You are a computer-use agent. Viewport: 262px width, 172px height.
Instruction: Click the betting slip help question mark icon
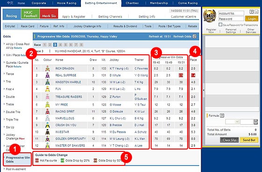[x=251, y=12]
